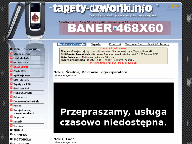This screenshot has height=144, width=192.
Task: Expand the NOKIA category
Action: pyautogui.click(x=18, y=130)
